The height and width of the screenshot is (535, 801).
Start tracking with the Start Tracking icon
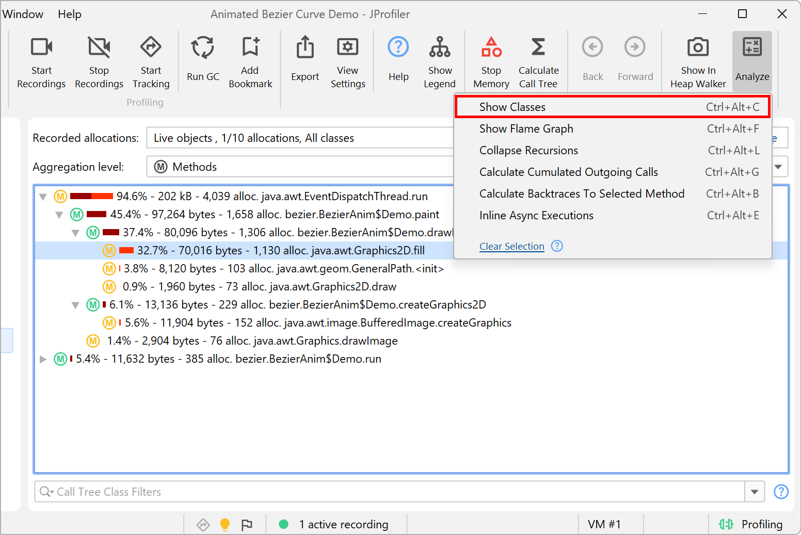pos(151,47)
